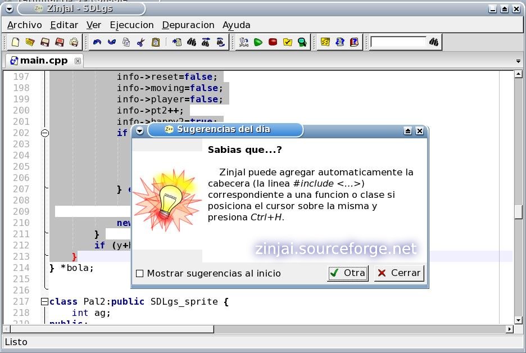Click the horizontal scrollbar thumb in the editor

[x=112, y=329]
